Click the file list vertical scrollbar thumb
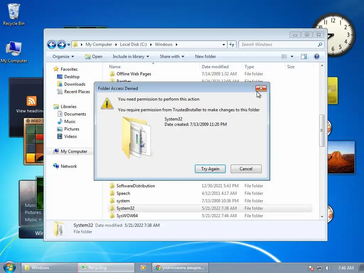Image resolution: width=364 pixels, height=273 pixels. (x=322, y=130)
